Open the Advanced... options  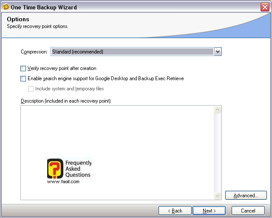246,196
